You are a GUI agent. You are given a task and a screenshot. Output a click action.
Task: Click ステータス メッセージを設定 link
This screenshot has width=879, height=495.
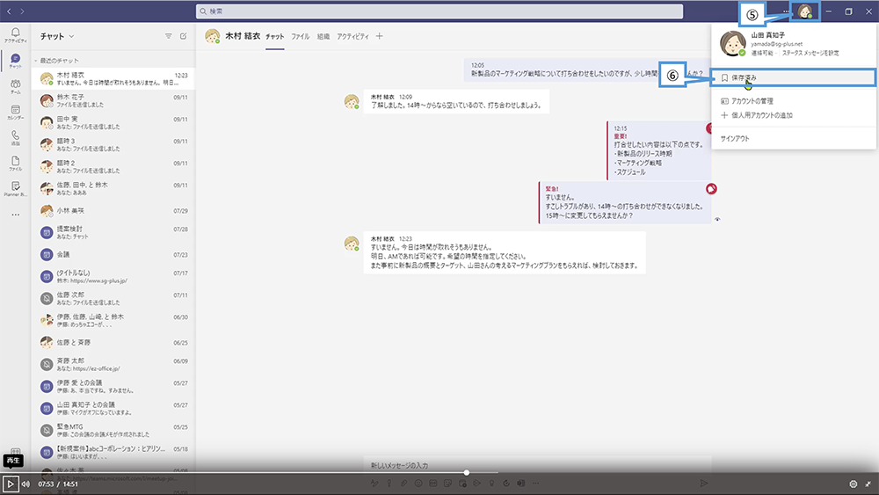point(810,54)
